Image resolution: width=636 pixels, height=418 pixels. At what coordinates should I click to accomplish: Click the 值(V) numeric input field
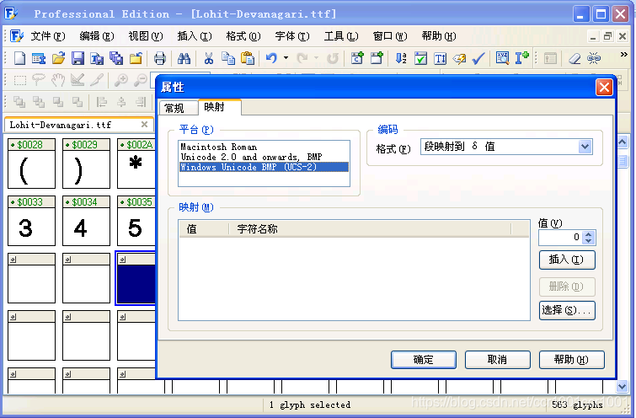pos(560,238)
